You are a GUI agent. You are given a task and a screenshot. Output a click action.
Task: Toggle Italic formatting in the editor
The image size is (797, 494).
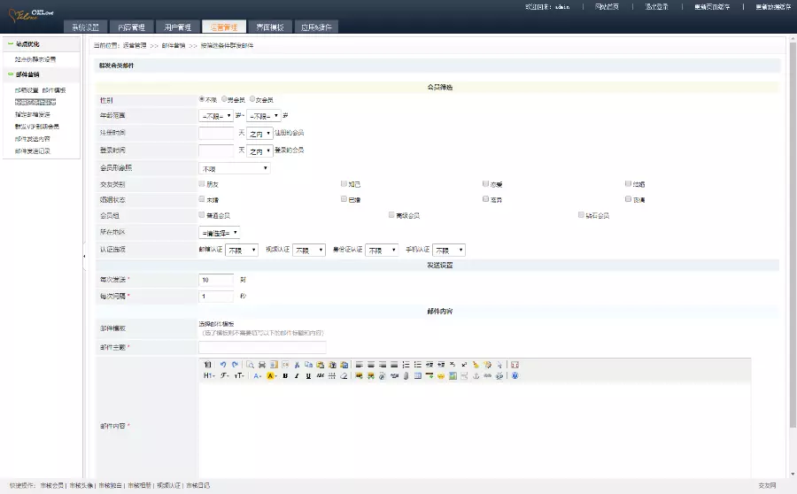click(297, 375)
